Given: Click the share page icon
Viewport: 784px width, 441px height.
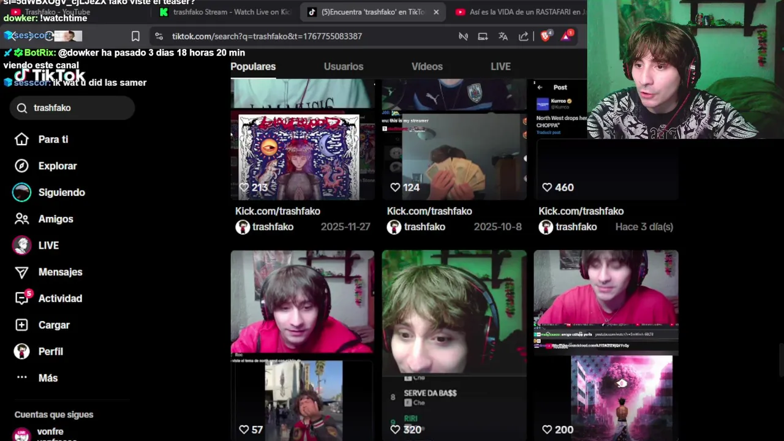Looking at the screenshot, I should click(x=523, y=36).
